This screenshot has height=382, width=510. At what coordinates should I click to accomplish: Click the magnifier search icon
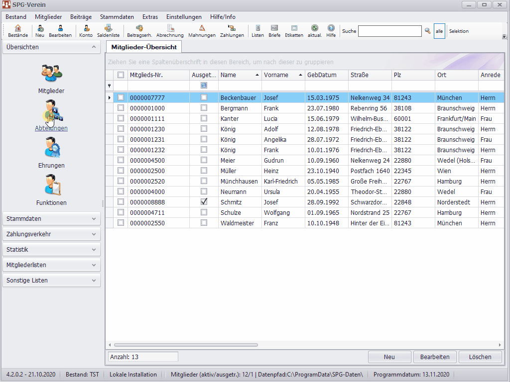(x=427, y=31)
